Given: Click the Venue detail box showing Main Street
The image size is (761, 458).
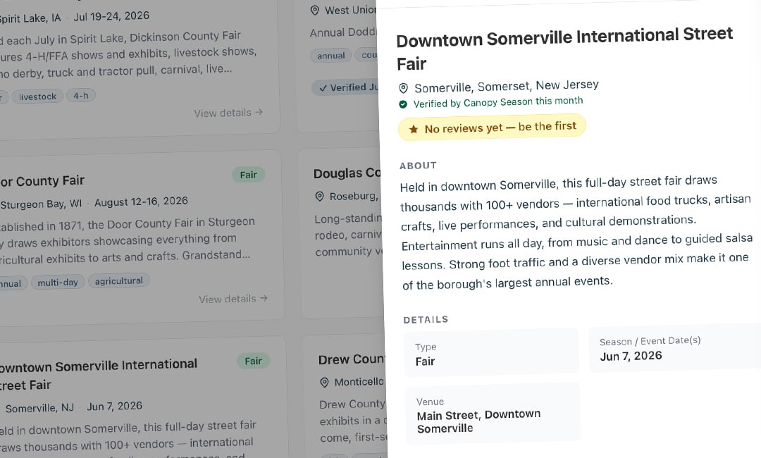Looking at the screenshot, I should (493, 414).
